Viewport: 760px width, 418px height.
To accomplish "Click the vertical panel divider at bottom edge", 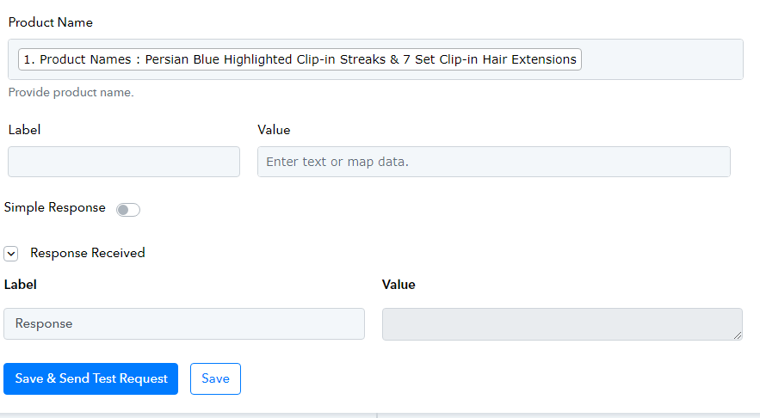I will click(x=377, y=415).
